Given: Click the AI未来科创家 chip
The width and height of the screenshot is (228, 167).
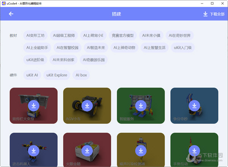Looking at the screenshot, I should pos(63,60).
